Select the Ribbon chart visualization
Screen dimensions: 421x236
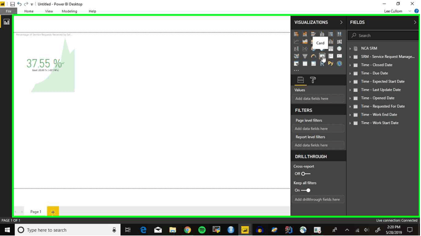339,42
